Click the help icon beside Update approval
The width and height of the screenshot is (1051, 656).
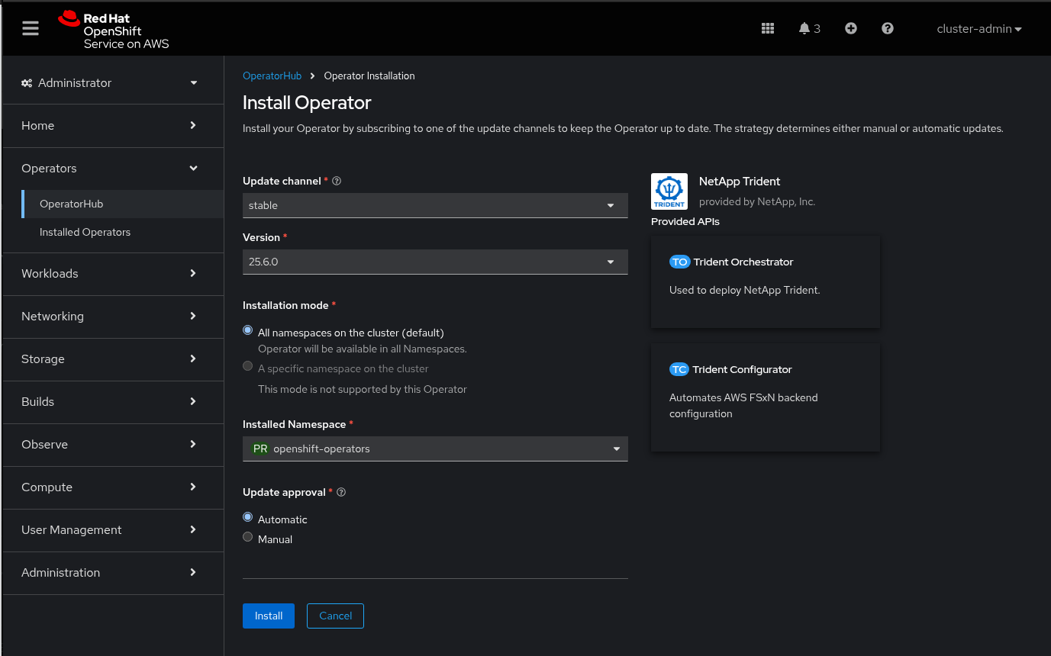coord(341,493)
